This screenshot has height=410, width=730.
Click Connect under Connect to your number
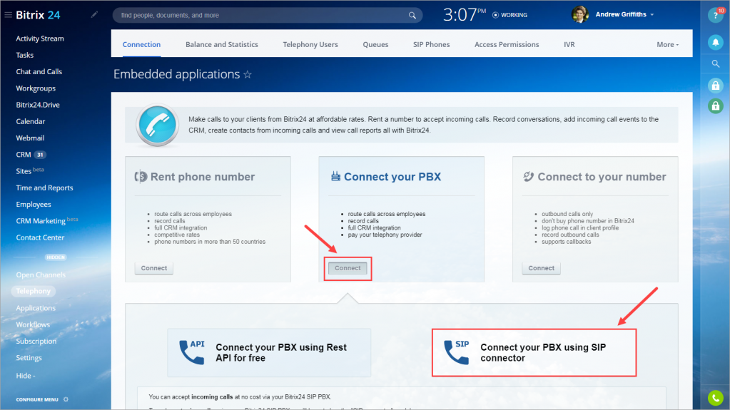(x=541, y=268)
